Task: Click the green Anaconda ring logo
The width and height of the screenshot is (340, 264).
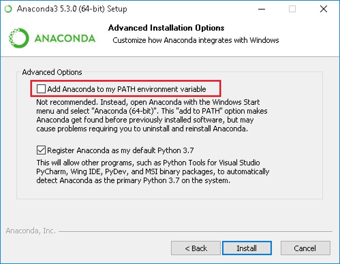Action: pos(19,38)
